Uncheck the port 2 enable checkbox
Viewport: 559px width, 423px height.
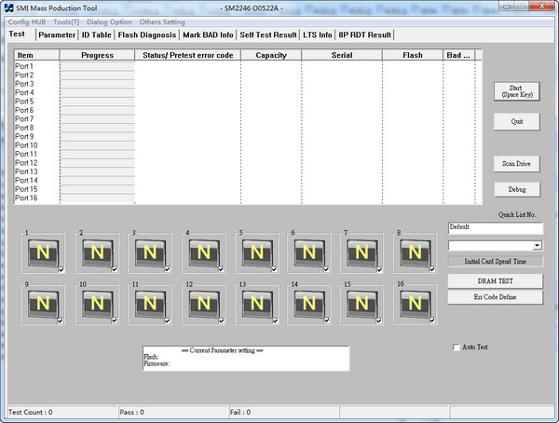[115, 269]
